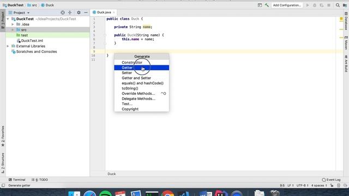Click the yellow inspection indicator in editor

[x=341, y=19]
